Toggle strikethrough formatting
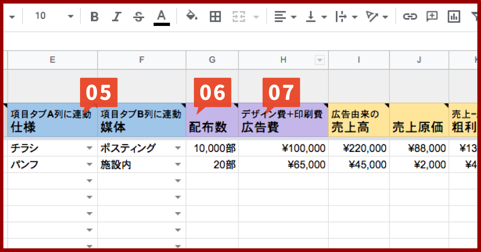Screen dimensions: 481x252 click(138, 17)
